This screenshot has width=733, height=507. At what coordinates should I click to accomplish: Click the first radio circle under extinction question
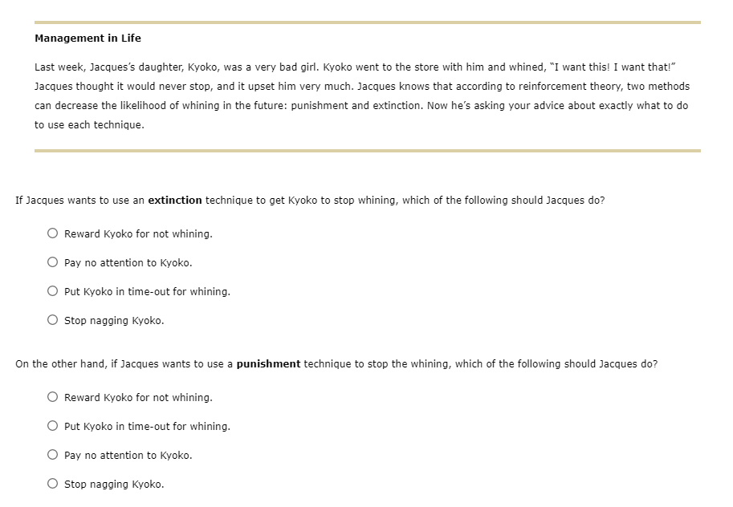[52, 233]
